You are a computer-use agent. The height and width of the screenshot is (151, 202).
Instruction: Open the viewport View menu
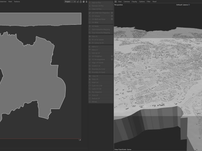[120, 2]
